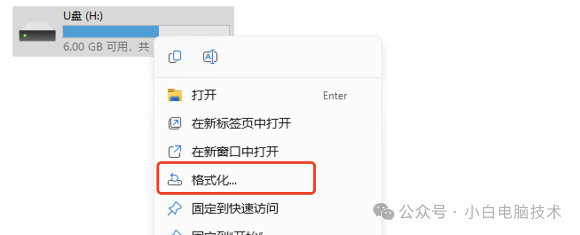Click the new tab icon beside 在新标签页中打开
The height and width of the screenshot is (235, 580).
175,123
